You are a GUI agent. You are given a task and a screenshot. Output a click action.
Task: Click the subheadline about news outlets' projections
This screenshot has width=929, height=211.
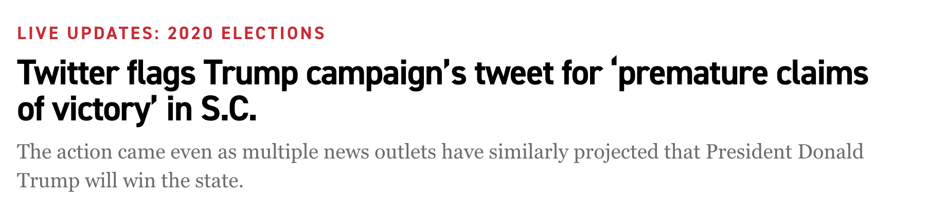[x=440, y=152]
